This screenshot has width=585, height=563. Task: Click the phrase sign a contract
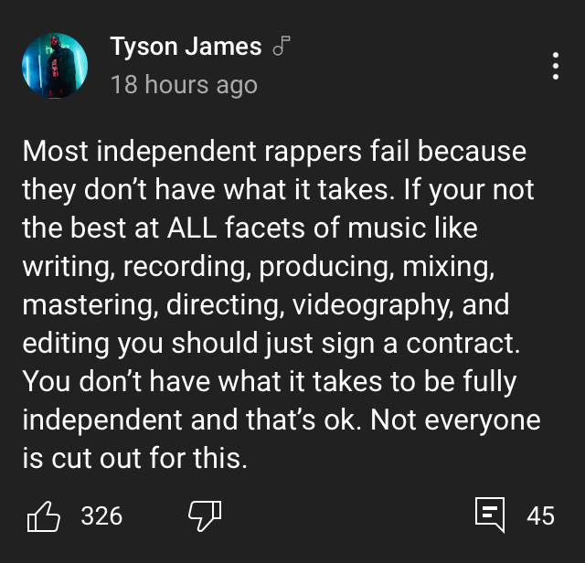[x=420, y=344]
